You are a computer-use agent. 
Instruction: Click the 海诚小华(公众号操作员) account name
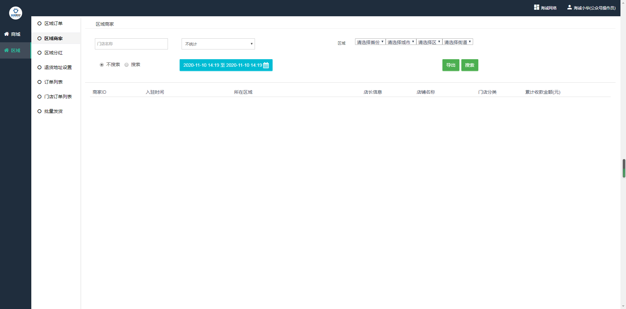595,8
